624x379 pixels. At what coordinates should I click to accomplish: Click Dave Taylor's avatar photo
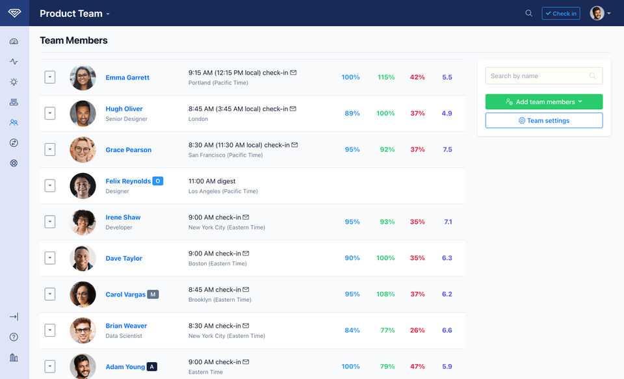pyautogui.click(x=83, y=258)
